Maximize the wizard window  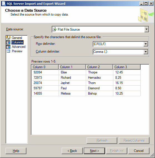pyautogui.click(x=146, y=4)
